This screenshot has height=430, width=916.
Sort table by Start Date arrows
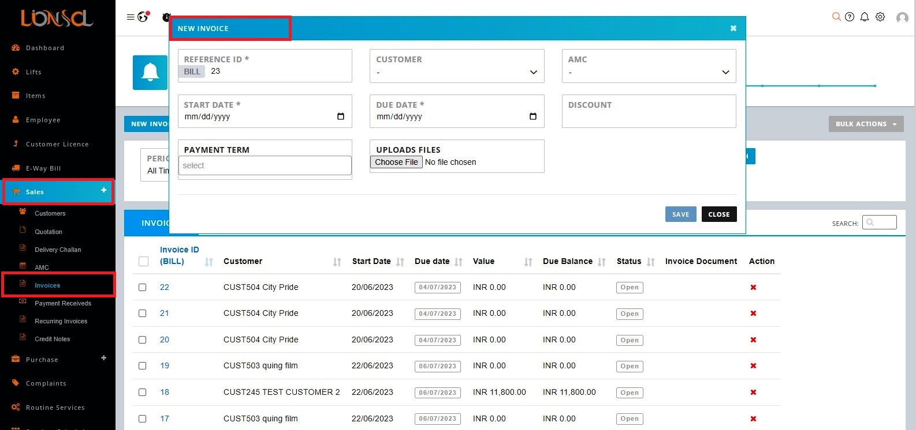click(400, 262)
